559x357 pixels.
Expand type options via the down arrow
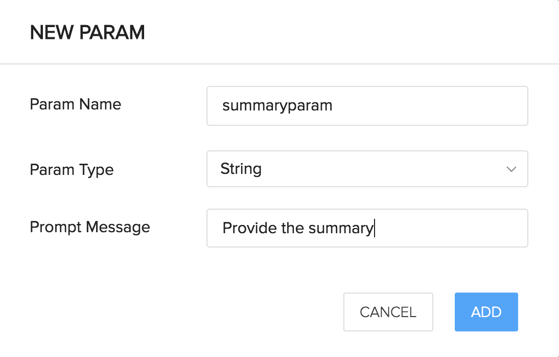pos(511,169)
